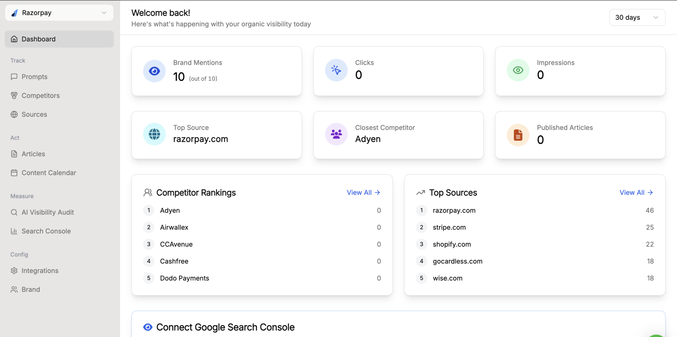Image resolution: width=677 pixels, height=337 pixels.
Task: Click the Top Source globe icon
Action: (x=154, y=134)
